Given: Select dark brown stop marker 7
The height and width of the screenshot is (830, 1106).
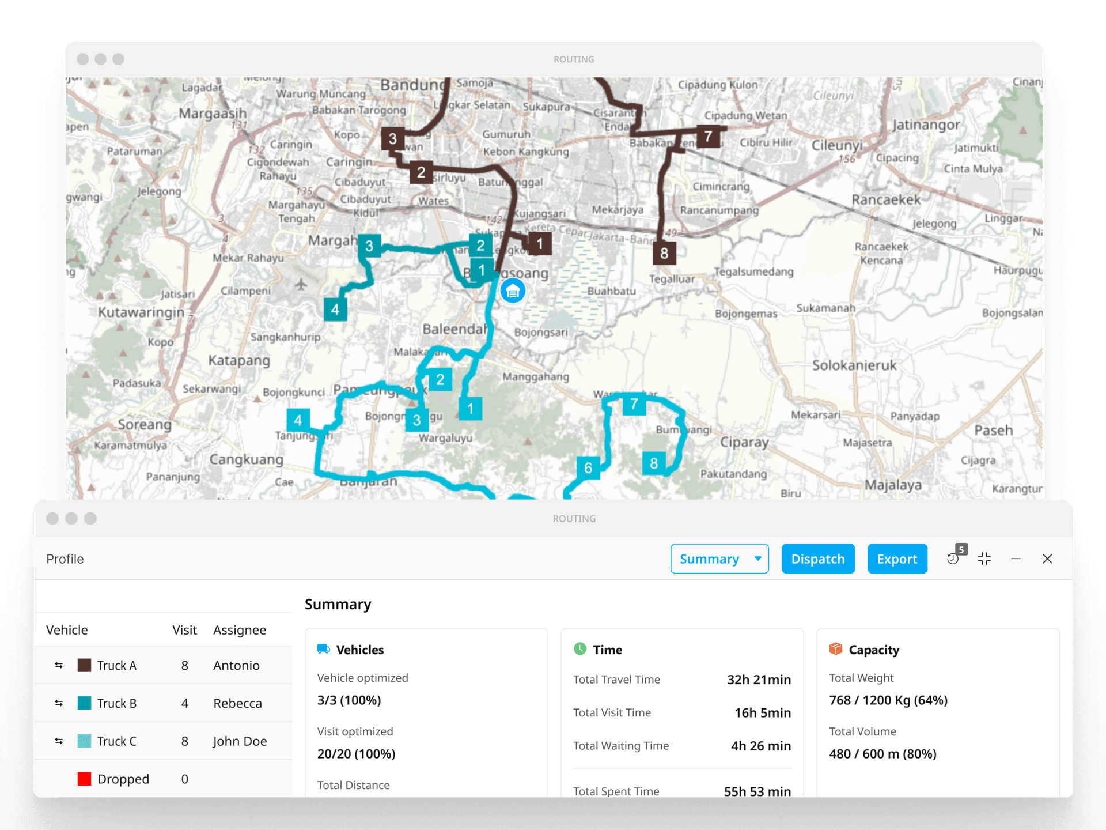Looking at the screenshot, I should tap(708, 137).
